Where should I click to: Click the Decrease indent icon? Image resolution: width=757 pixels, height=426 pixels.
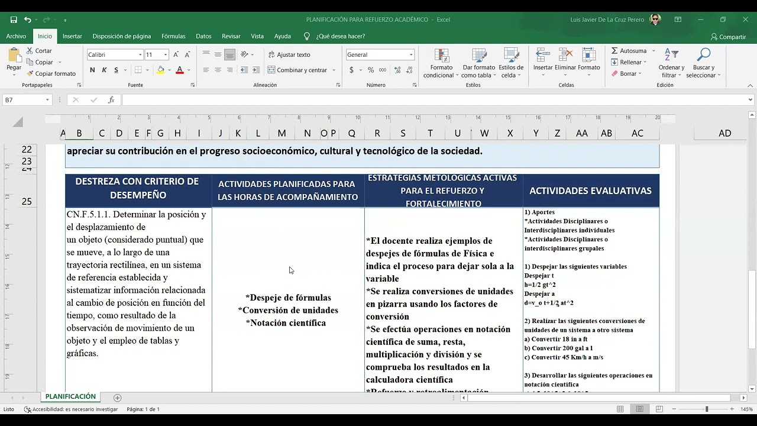point(244,70)
